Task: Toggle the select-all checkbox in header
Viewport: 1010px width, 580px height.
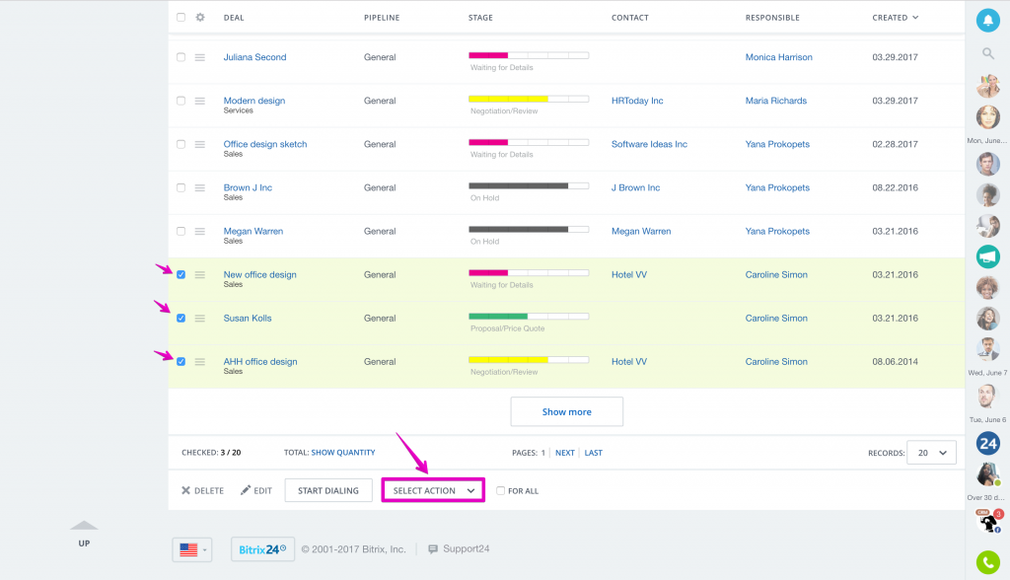Action: [x=181, y=18]
